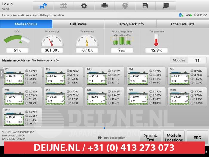This screenshot has width=209, height=157.
Task: Select the Pack voltage delta batteries icon
Action: click(x=122, y=40)
